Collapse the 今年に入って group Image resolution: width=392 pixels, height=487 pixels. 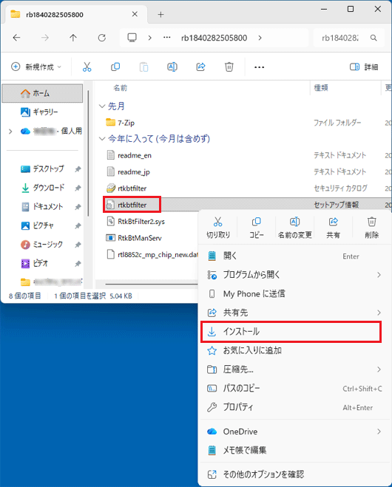pos(102,139)
